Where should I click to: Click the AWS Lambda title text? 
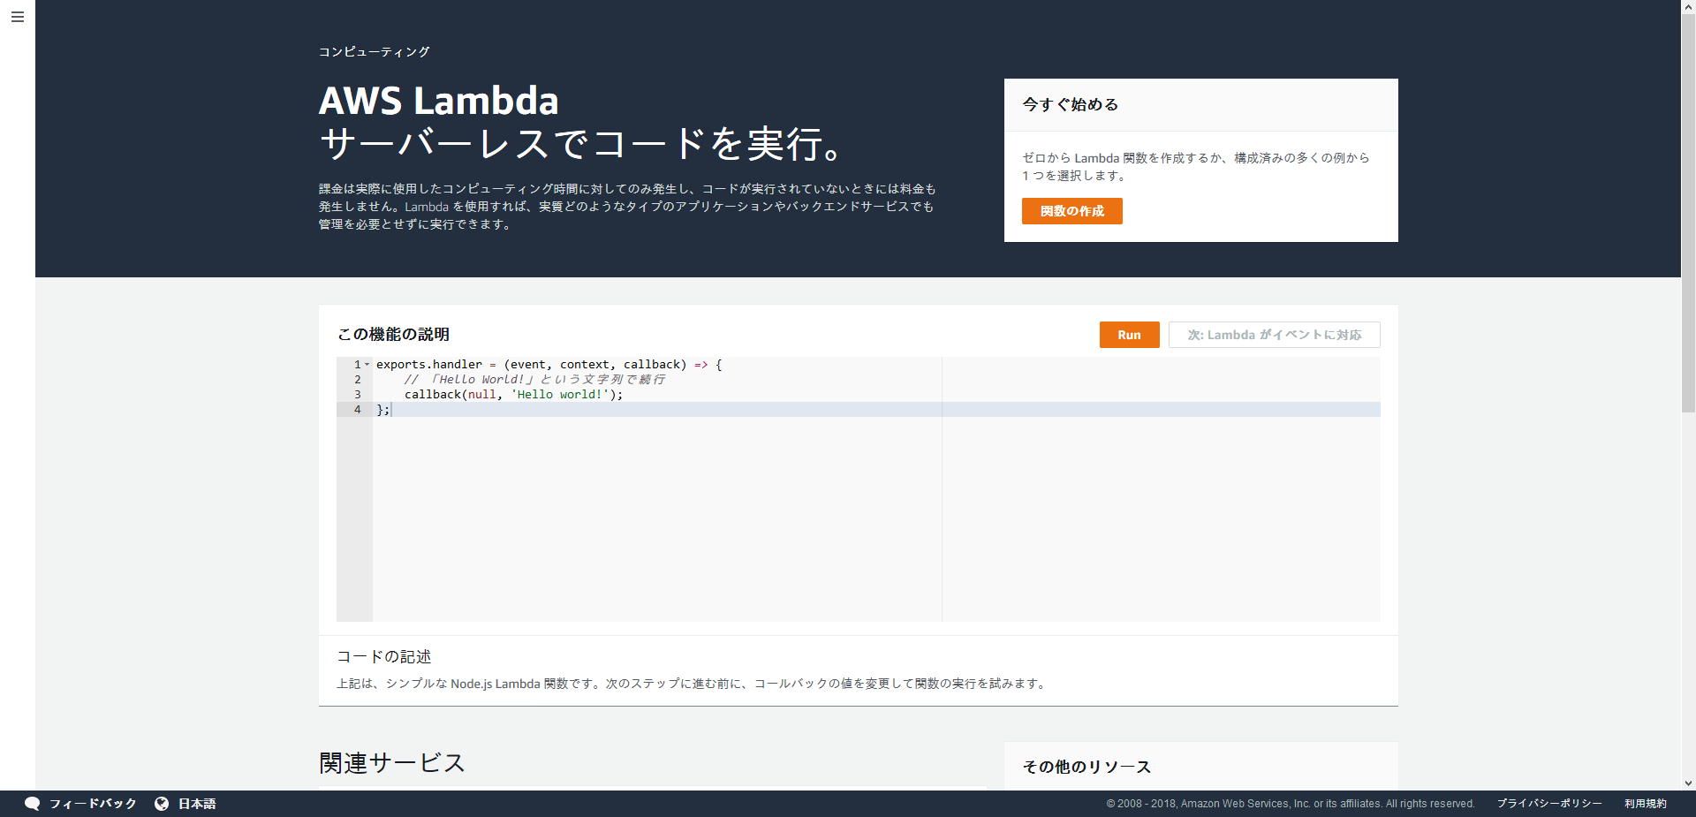(438, 101)
